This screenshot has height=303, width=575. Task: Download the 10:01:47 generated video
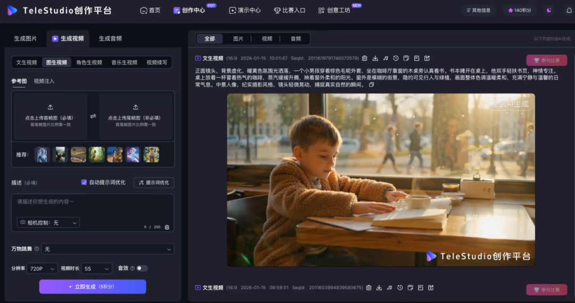pyautogui.click(x=375, y=58)
